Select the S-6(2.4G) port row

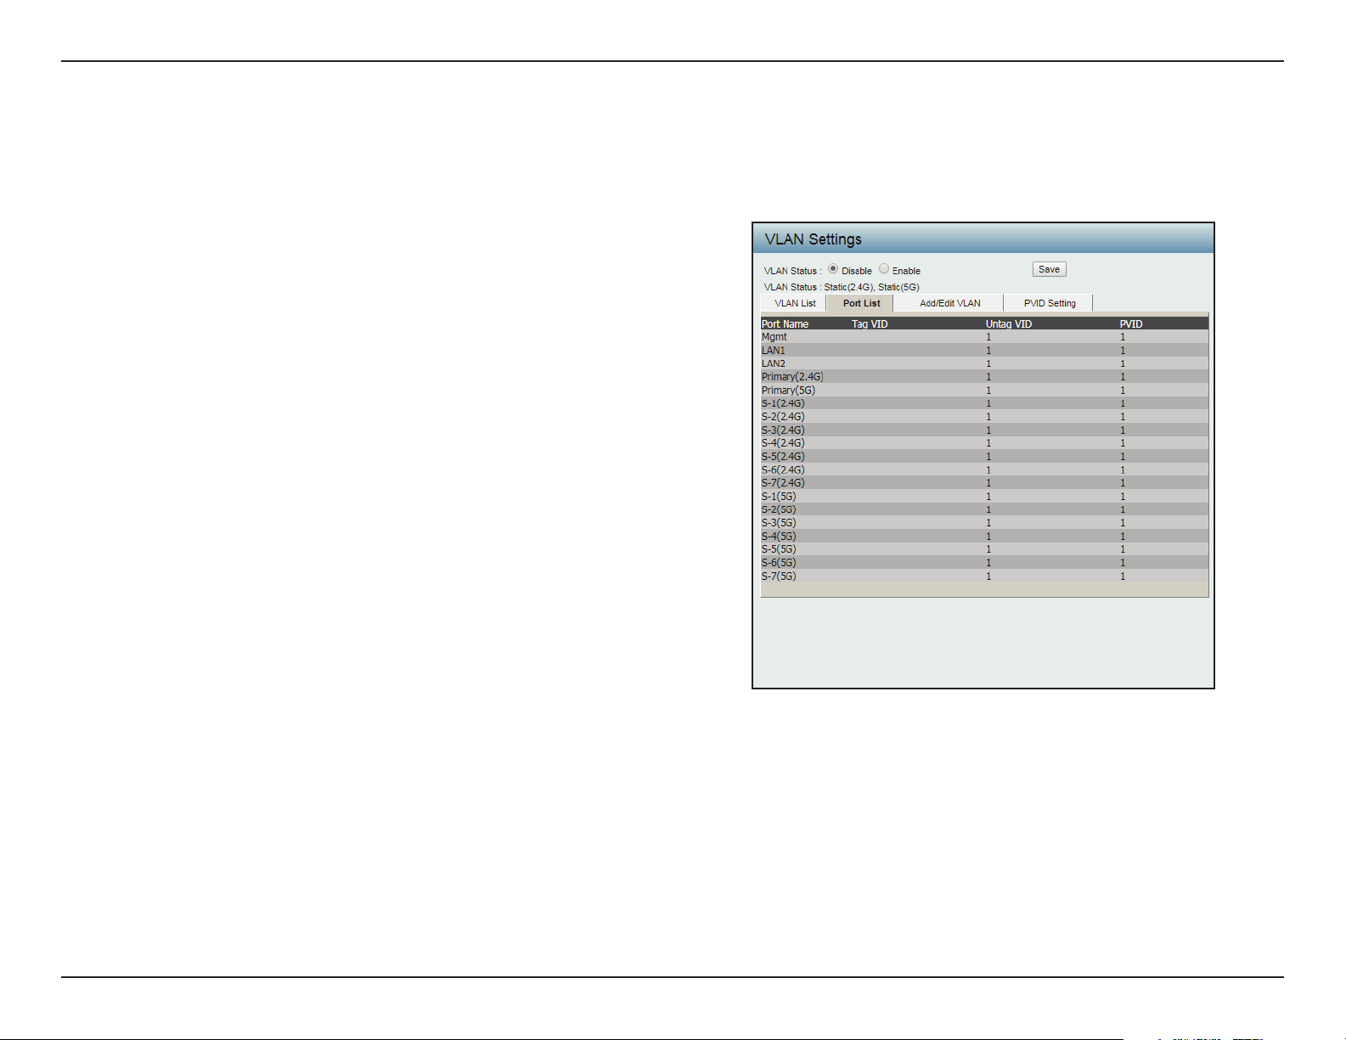(x=984, y=469)
